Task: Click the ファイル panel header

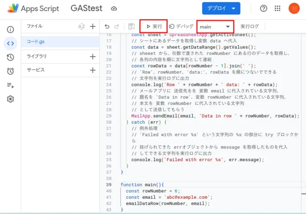Action: click(34, 26)
